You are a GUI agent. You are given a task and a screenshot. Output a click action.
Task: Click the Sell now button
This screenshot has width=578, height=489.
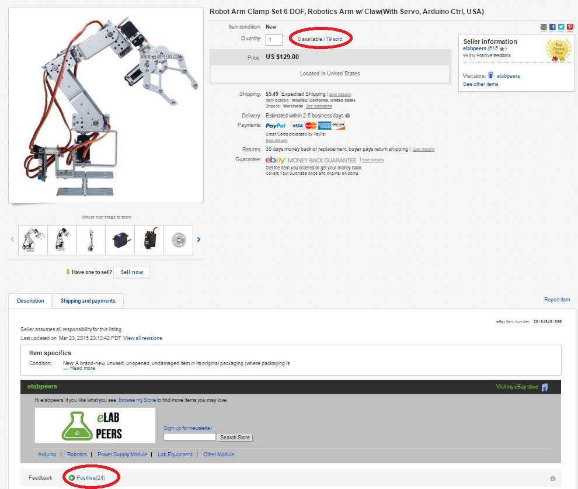click(x=132, y=272)
